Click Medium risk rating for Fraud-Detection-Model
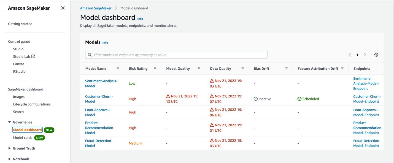Screen dimensions: 394x163 tap(135, 143)
